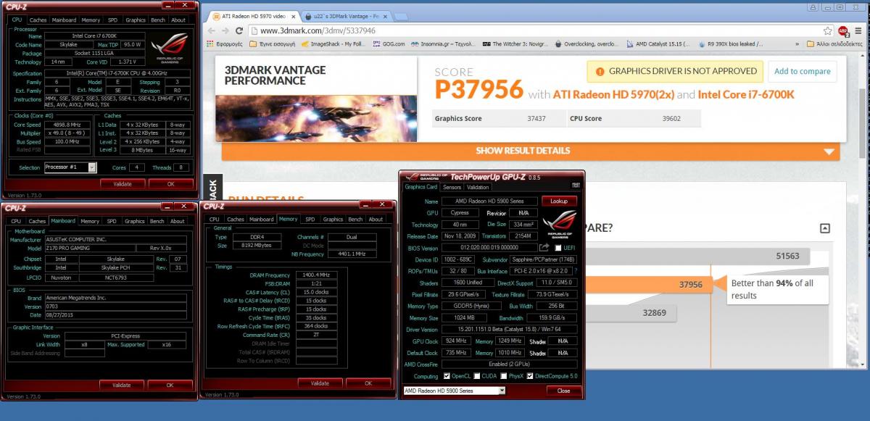Screen dimensions: 870x421
Task: Click the Z170 PRO GAMING model field
Action: tap(89, 248)
